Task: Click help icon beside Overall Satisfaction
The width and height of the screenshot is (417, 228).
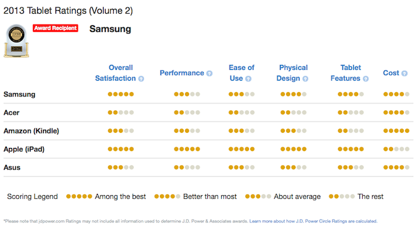Action: [x=142, y=79]
